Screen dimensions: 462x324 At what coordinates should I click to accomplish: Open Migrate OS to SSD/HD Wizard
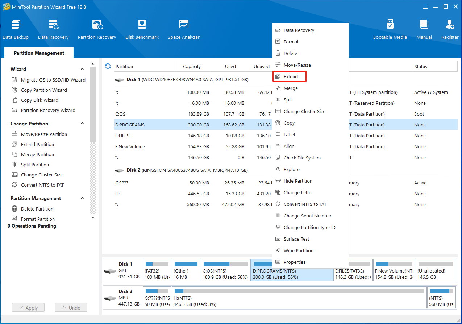pos(49,80)
